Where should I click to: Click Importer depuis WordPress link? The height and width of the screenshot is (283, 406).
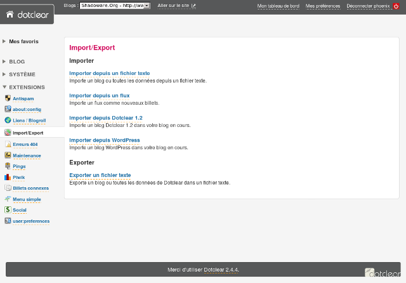point(105,140)
